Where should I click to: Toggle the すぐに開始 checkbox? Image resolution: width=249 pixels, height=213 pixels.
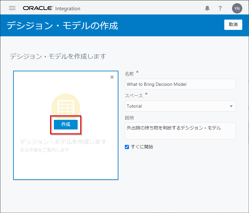pyautogui.click(x=127, y=147)
